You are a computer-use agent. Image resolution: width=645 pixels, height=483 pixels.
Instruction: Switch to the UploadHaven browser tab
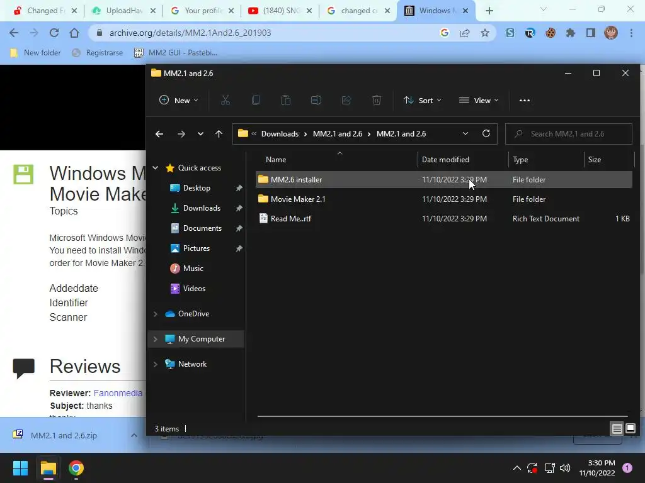pyautogui.click(x=124, y=11)
